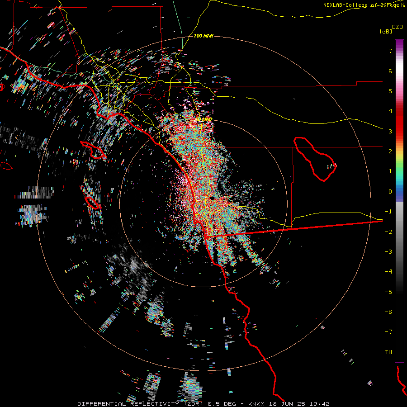Screen dimensions: 407x407
Task: Click the Salton Sea red outline
Action: tap(315, 159)
